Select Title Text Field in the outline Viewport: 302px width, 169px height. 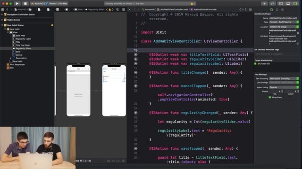23,45
